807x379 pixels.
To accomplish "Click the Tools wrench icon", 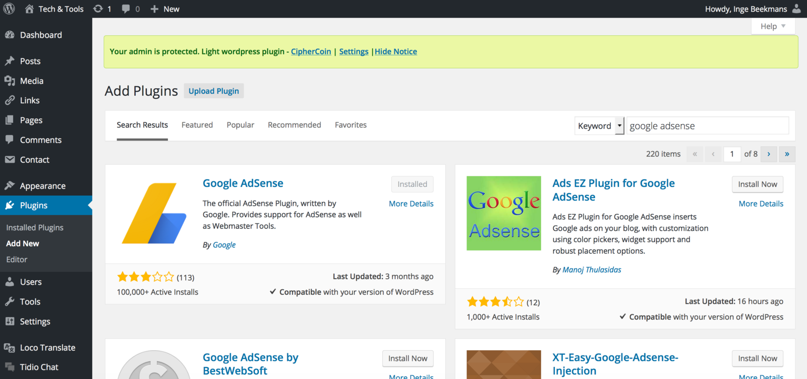I will pos(10,301).
